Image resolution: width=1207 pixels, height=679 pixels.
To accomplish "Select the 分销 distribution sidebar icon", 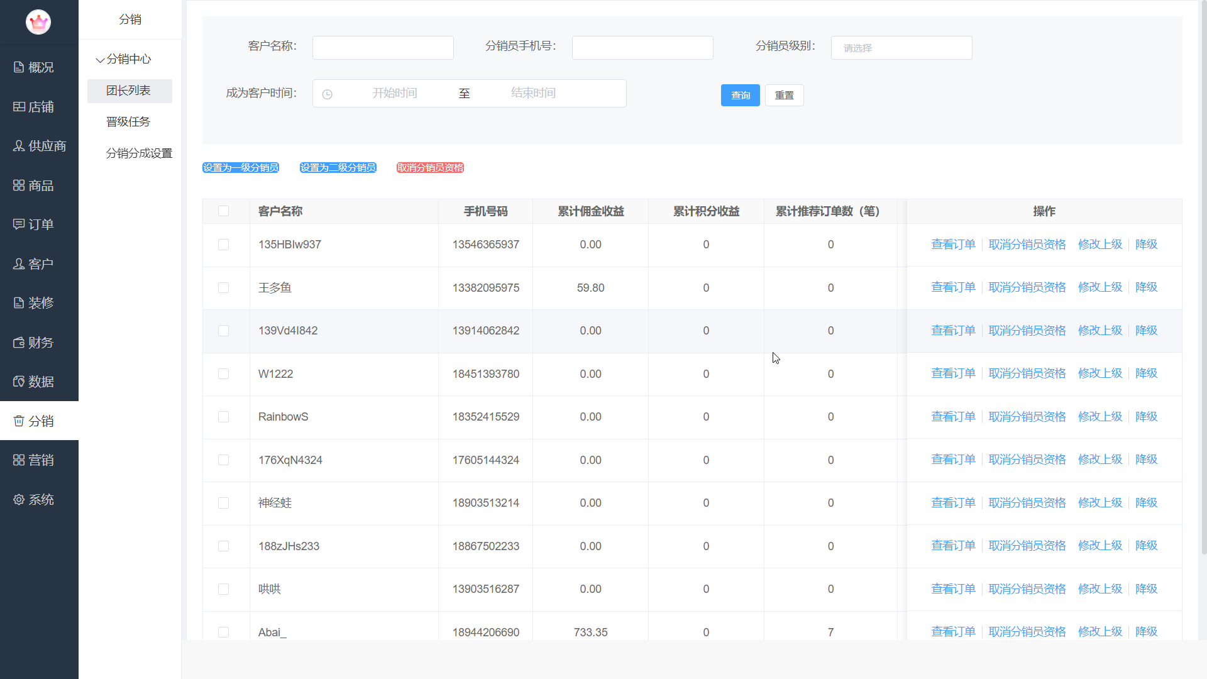I will click(19, 421).
